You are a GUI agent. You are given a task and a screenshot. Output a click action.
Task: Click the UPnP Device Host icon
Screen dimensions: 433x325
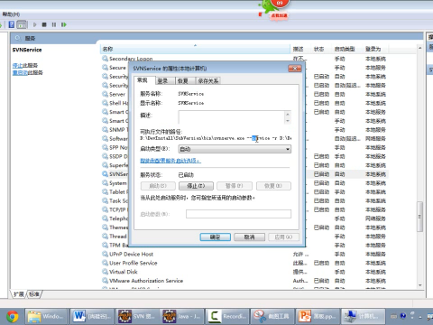[105, 254]
